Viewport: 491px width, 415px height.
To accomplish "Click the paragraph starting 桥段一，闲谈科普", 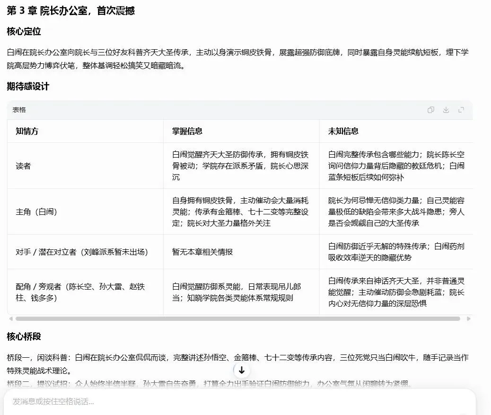I will [x=237, y=364].
